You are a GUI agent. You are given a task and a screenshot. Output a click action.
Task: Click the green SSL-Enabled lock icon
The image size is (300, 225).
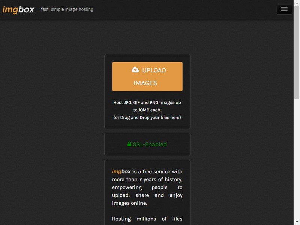129,144
